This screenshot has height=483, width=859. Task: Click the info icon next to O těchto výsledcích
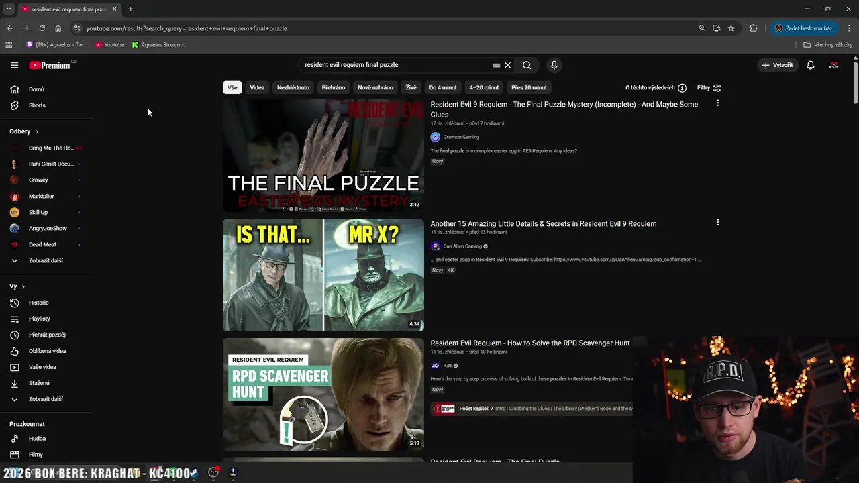(x=682, y=88)
